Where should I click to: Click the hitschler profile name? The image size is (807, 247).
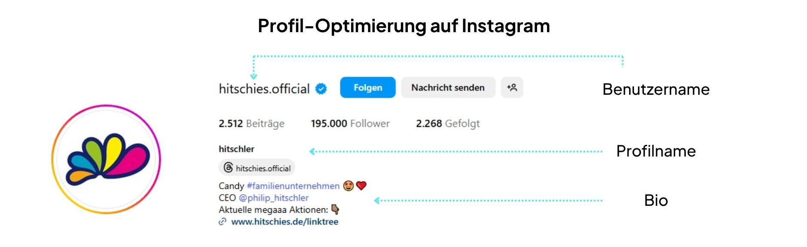coord(236,149)
